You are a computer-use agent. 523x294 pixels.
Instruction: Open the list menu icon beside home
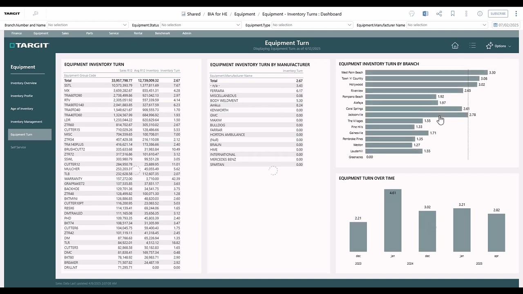[x=473, y=46]
